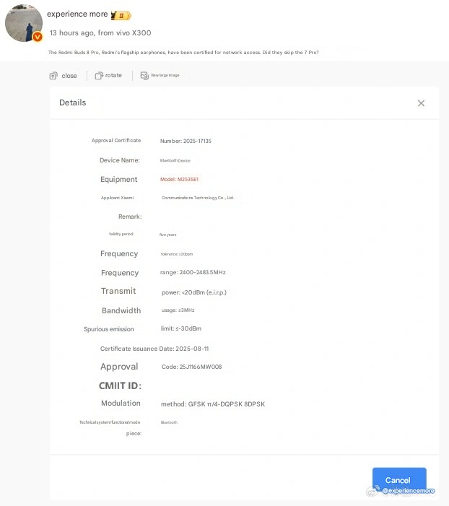Close the Details dialog with X
This screenshot has height=506, width=449.
pyautogui.click(x=421, y=103)
